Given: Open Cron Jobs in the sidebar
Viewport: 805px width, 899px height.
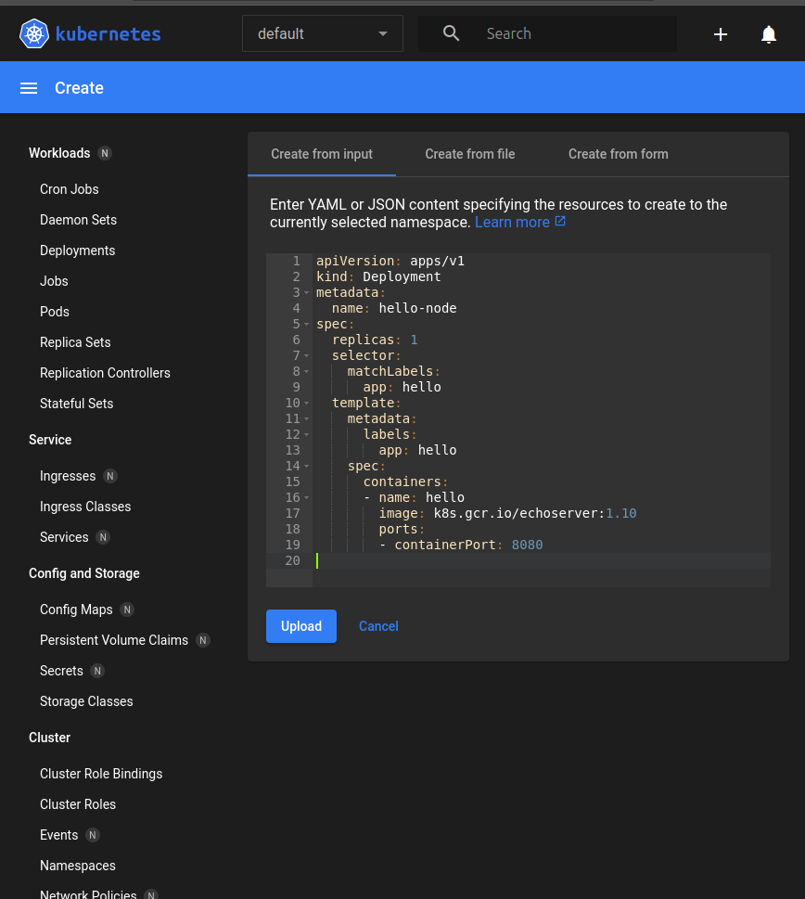Looking at the screenshot, I should [x=70, y=189].
